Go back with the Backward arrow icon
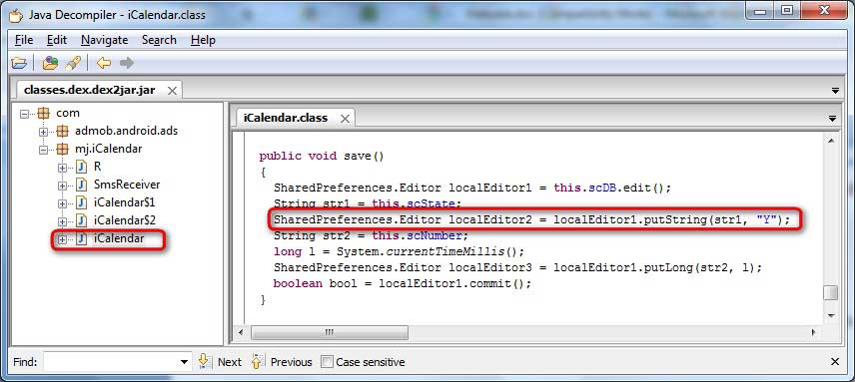Image resolution: width=855 pixels, height=382 pixels. [104, 63]
